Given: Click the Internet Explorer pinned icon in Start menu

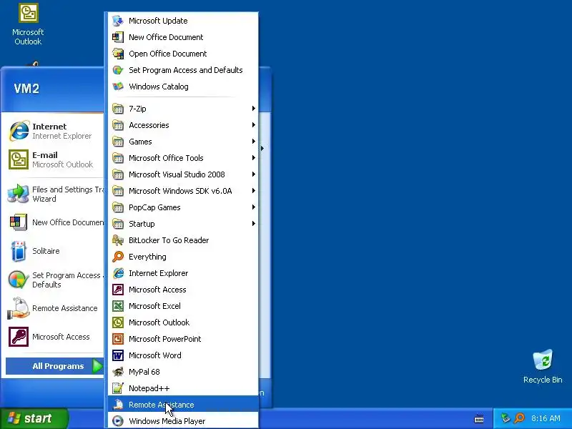Looking at the screenshot, I should 19,131.
